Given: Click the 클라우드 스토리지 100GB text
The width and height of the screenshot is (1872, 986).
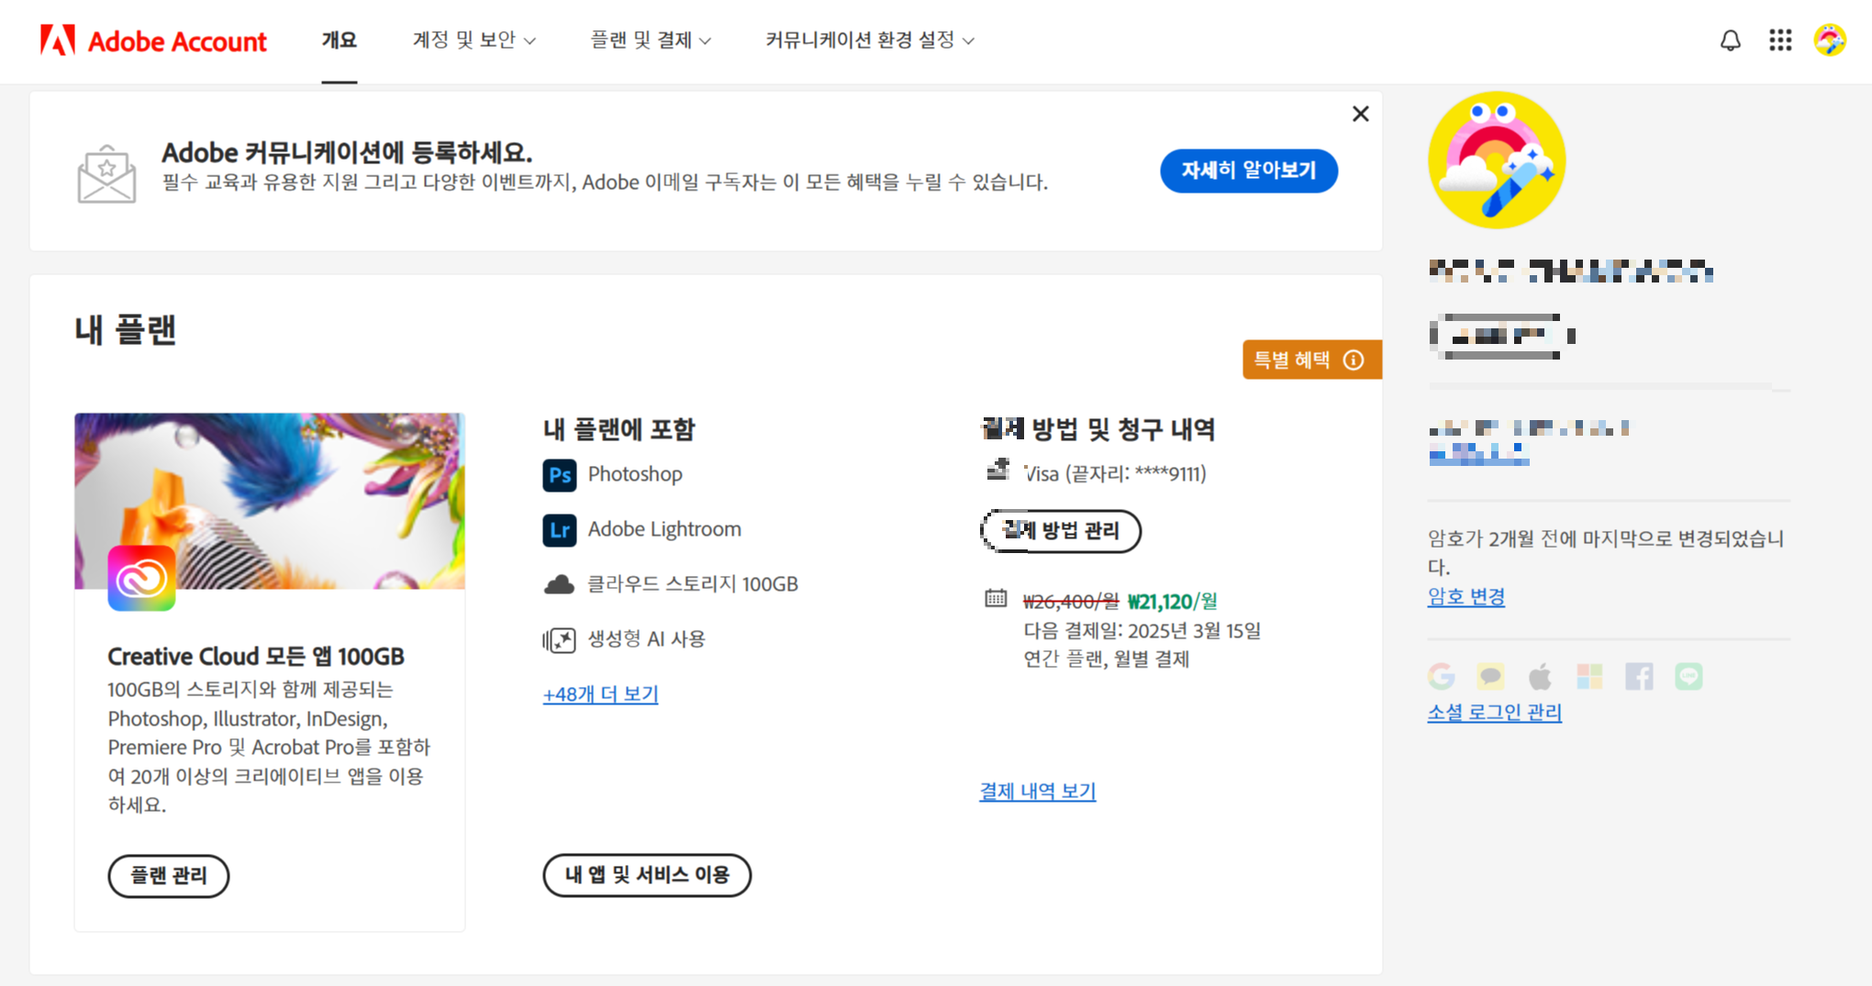Looking at the screenshot, I should point(693,584).
